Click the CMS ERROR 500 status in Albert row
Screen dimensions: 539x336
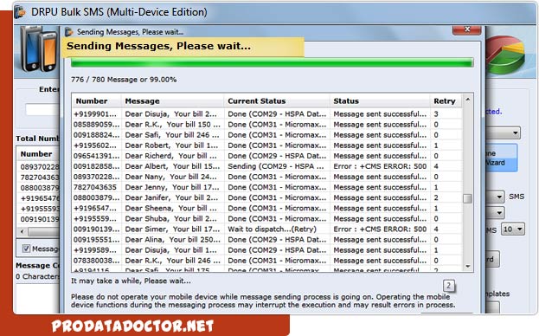coord(380,166)
